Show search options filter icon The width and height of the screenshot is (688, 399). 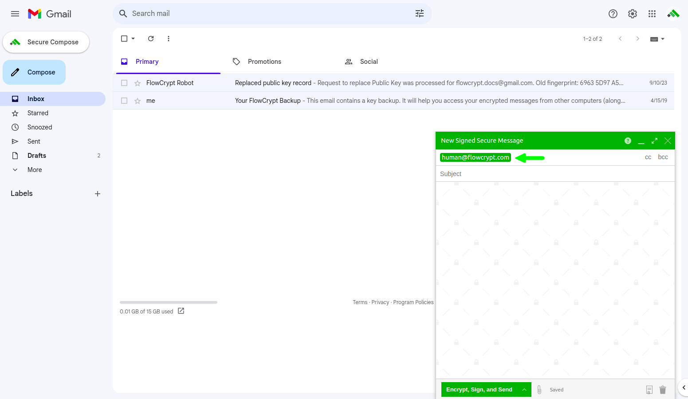tap(420, 14)
